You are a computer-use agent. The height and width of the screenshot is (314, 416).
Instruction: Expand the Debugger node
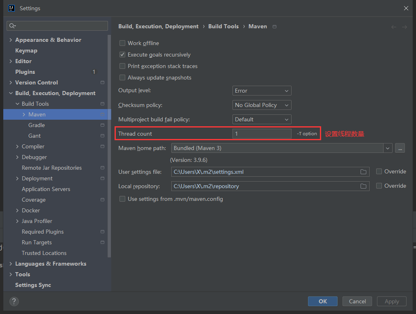tap(17, 157)
